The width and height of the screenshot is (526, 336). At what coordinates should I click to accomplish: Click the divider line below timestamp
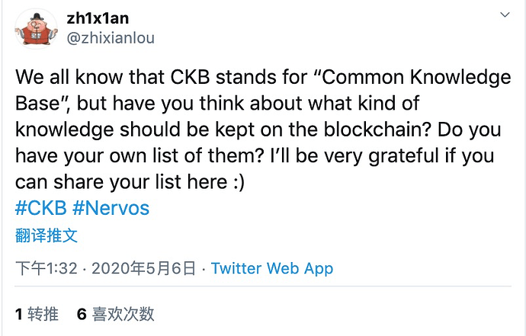tap(263, 286)
